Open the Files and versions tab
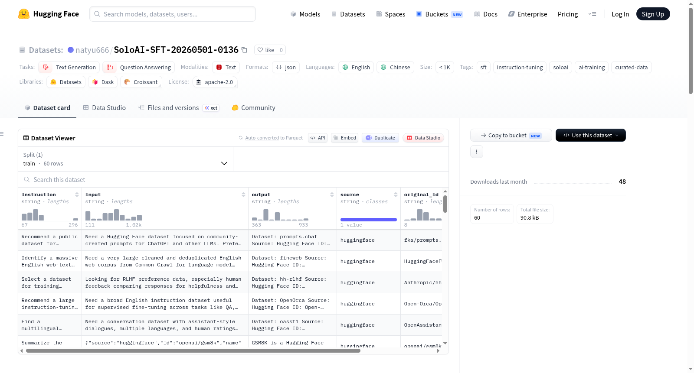Screen dimensions: 694x373 [x=179, y=108]
